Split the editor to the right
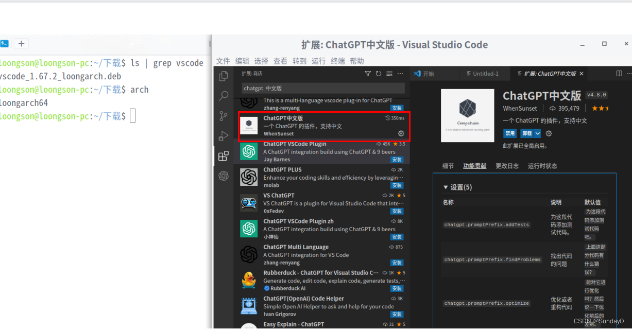The image size is (632, 330). click(619, 74)
